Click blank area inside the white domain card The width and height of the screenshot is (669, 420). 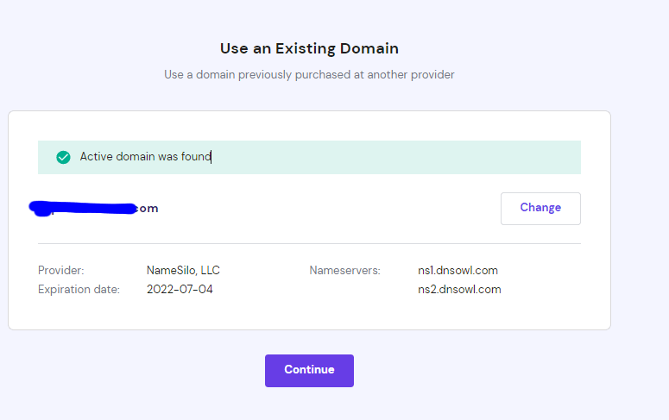tap(309, 313)
